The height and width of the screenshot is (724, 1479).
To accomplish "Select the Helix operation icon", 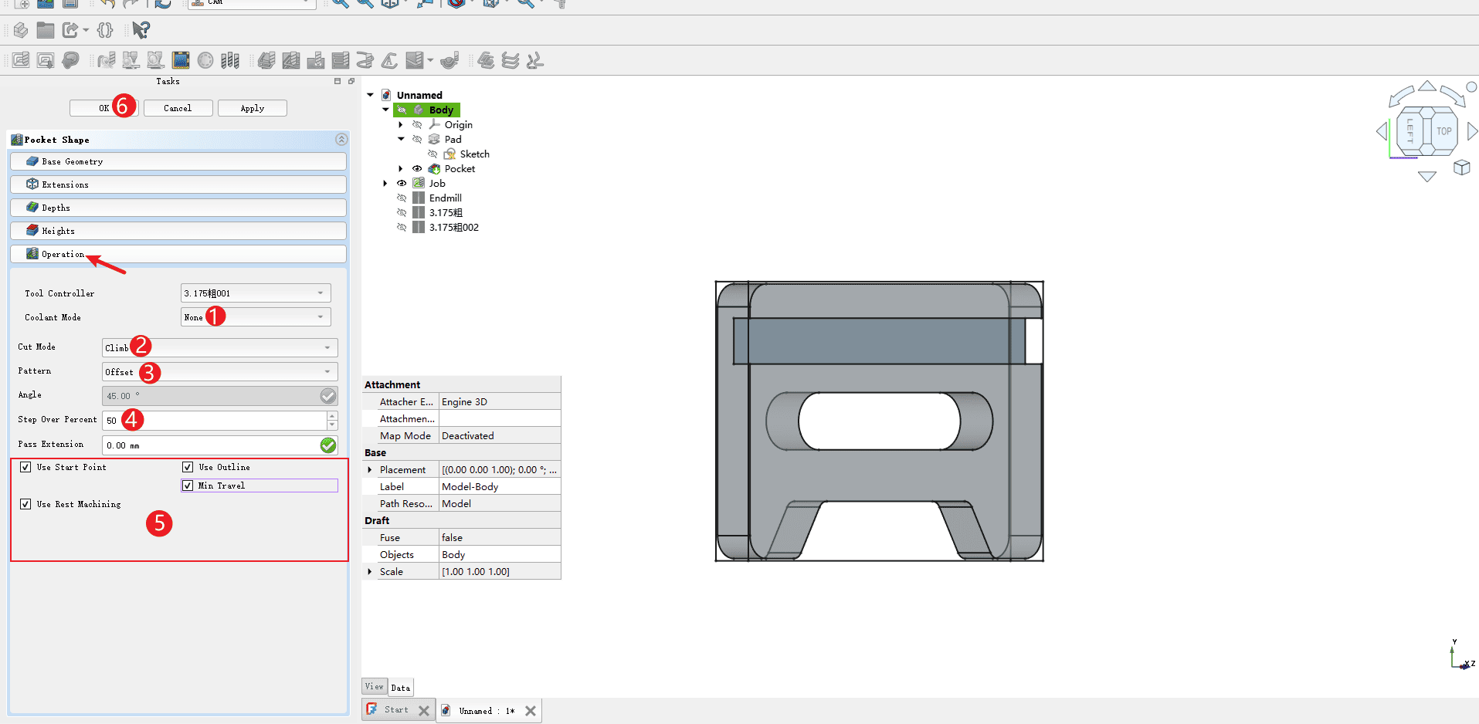I will click(x=365, y=60).
